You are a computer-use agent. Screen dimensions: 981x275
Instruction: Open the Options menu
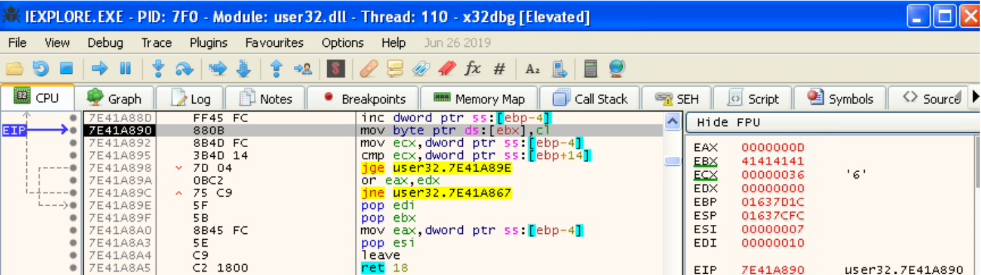343,43
